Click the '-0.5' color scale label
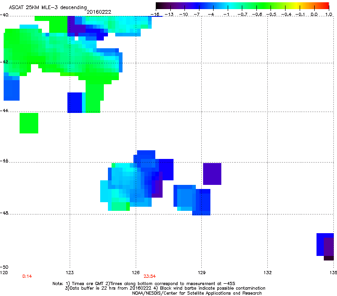This screenshot has height=296, width=337. tap(271, 15)
